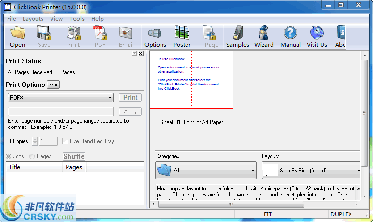Image resolution: width=373 pixels, height=222 pixels.
Task: Open the left panel dropdown arrow menu
Action: coord(135,53)
